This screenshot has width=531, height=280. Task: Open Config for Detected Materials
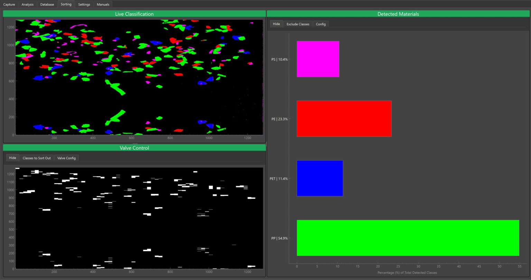tap(320, 24)
